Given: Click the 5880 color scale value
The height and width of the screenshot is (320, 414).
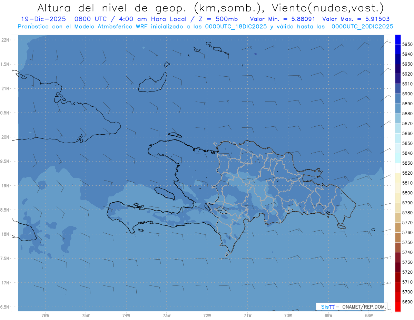Looking at the screenshot, I should (407, 114).
